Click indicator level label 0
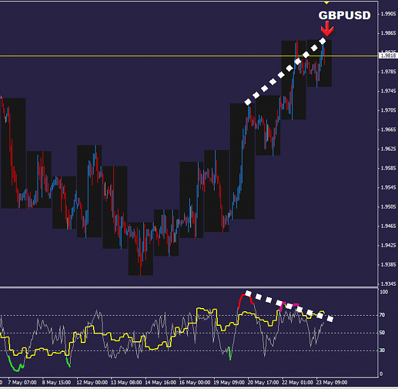This screenshot has height=389, width=398. 381,374
